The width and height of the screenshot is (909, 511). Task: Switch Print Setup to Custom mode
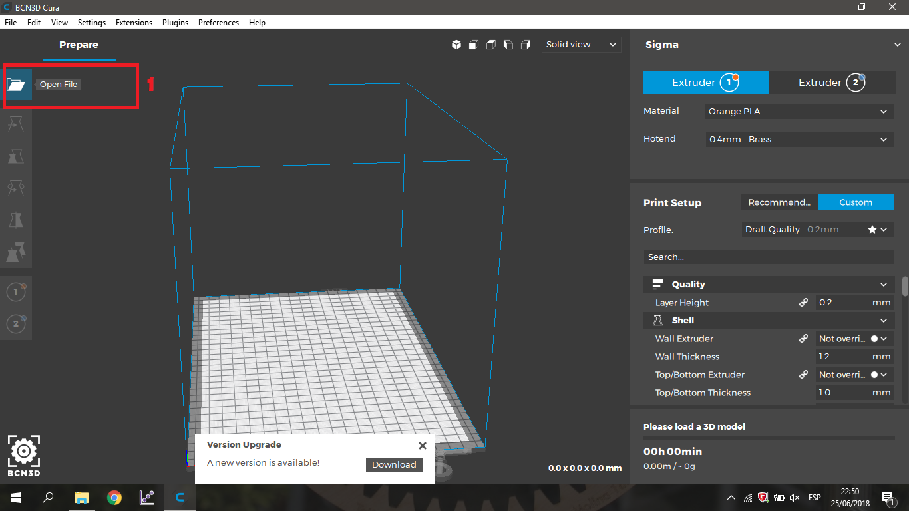[856, 202]
